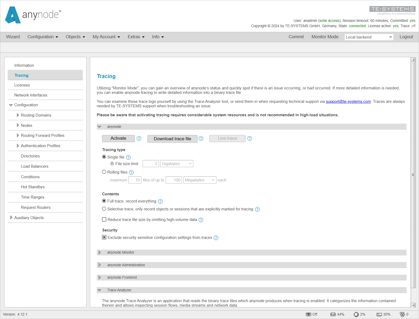Open the Info menu
419x319 pixels.
(x=158, y=37)
